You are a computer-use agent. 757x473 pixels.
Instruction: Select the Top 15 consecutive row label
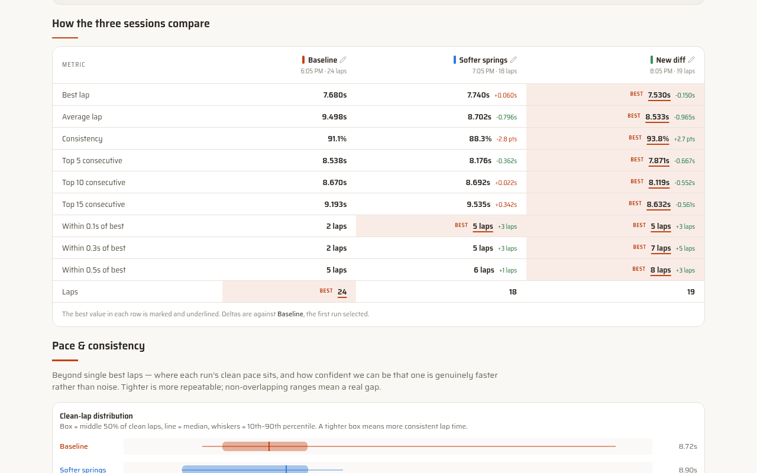pos(93,204)
